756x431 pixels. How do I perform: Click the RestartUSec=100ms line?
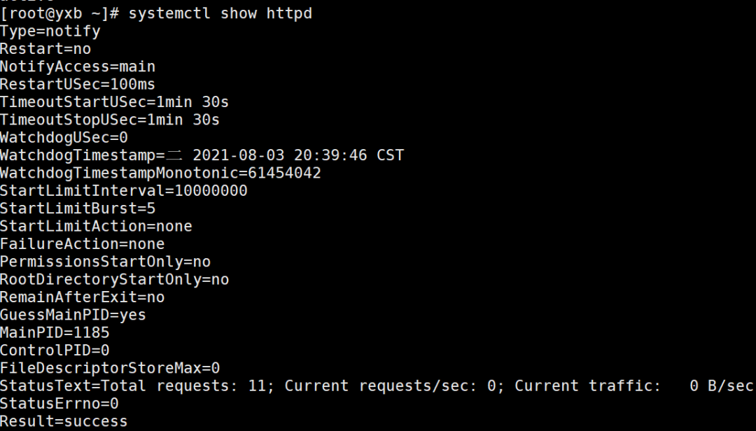pos(78,85)
